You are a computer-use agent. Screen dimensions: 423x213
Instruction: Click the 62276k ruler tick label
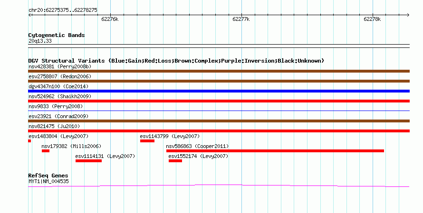110,19
